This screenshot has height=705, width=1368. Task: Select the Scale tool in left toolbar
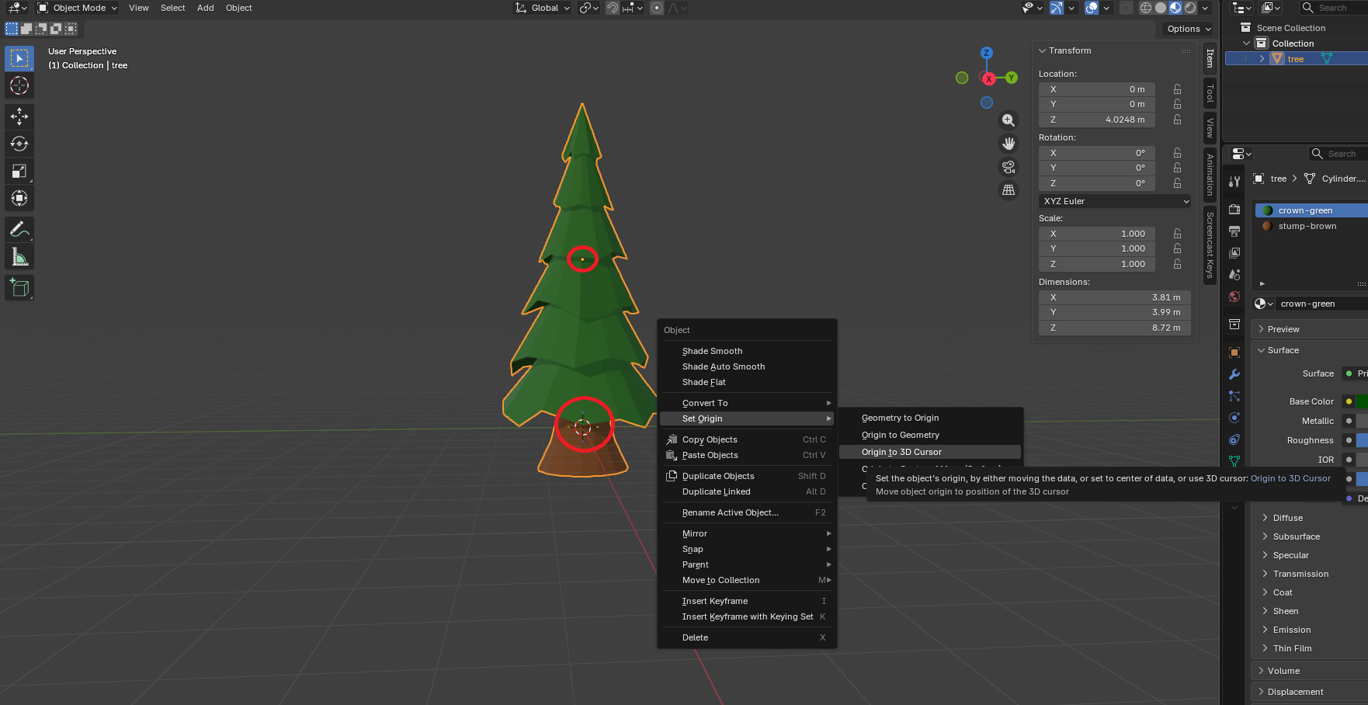pos(19,171)
